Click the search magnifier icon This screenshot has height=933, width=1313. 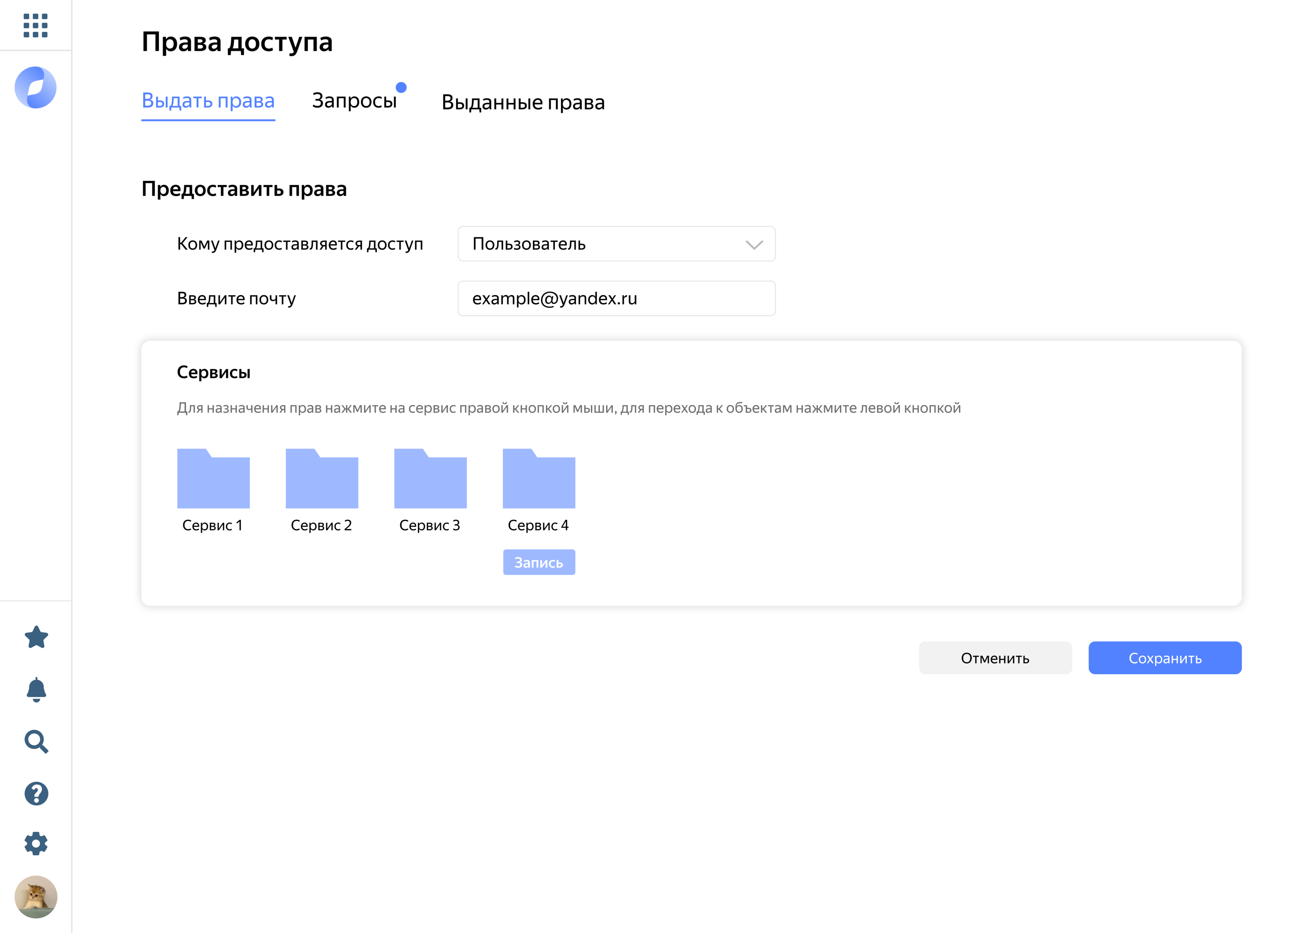coord(36,741)
